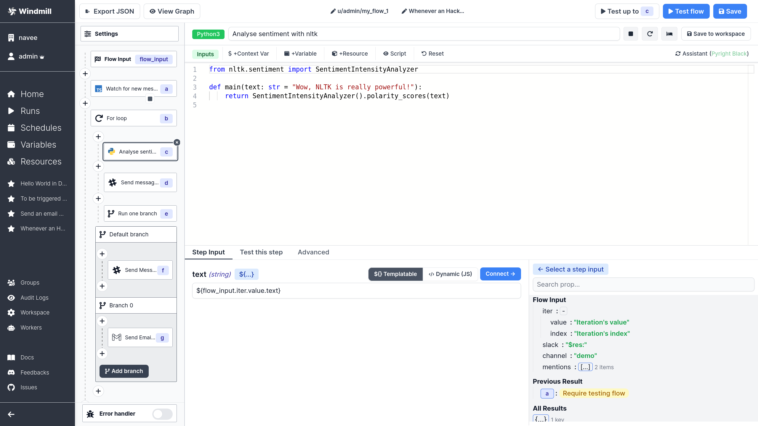Switch to Test this step tab
The height and width of the screenshot is (426, 758).
tap(261, 252)
